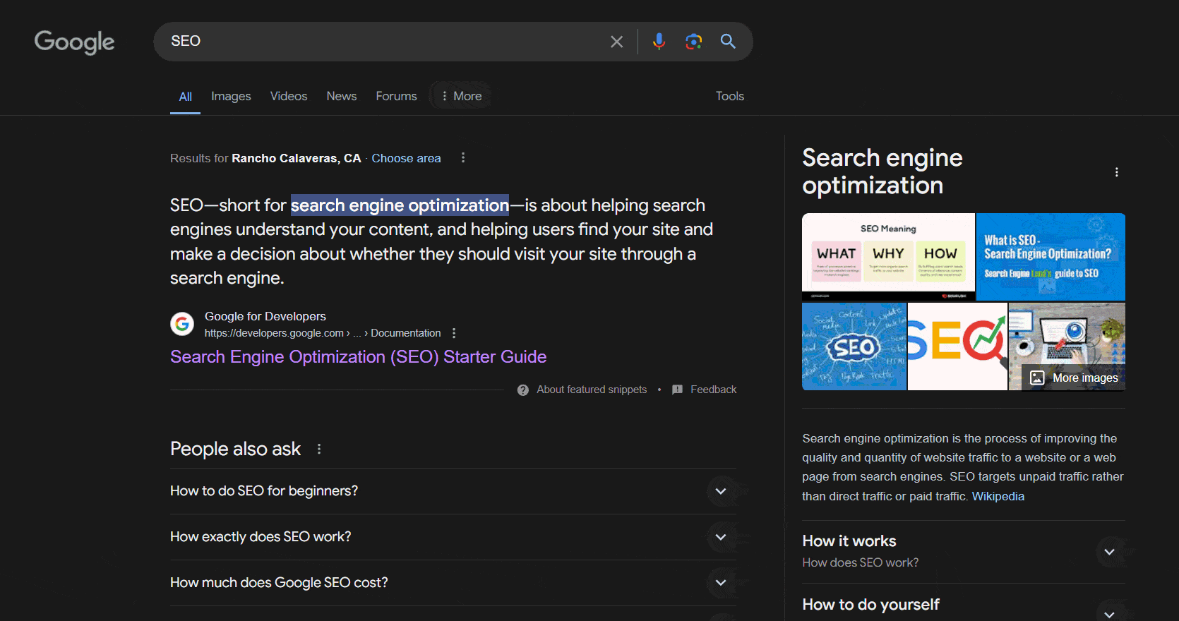Image resolution: width=1179 pixels, height=621 pixels.
Task: Click 'Search engine optimization' panel title
Action: pos(882,171)
